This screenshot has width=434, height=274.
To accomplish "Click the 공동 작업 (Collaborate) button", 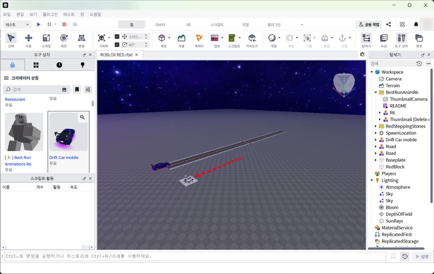I will 369,24.
